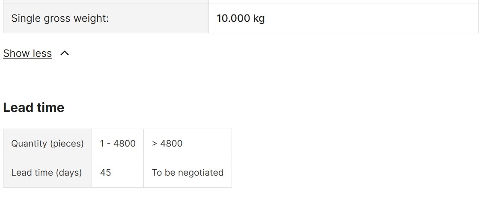Click the kg unit in gross weight value
The height and width of the screenshot is (200, 482).
[259, 18]
